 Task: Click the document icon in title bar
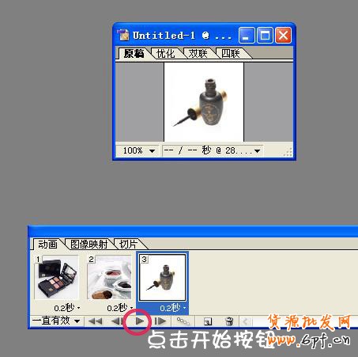click(x=123, y=35)
